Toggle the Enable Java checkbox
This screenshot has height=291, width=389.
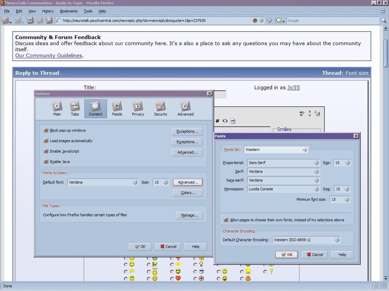coord(46,161)
